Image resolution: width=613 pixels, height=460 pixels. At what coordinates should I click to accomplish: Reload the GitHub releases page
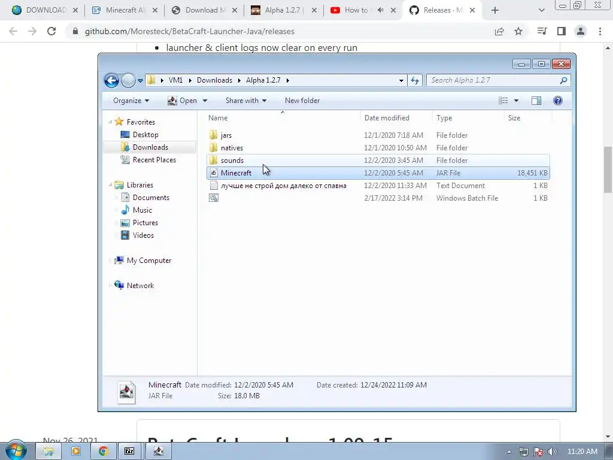coord(51,31)
